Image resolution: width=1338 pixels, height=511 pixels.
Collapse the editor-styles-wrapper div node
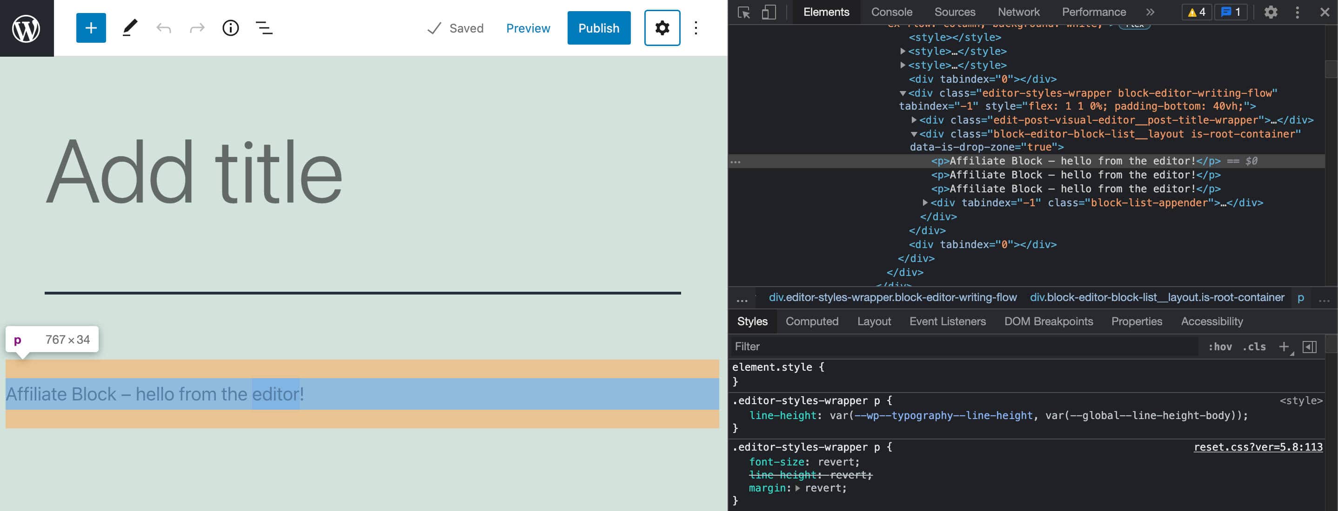[x=903, y=93]
